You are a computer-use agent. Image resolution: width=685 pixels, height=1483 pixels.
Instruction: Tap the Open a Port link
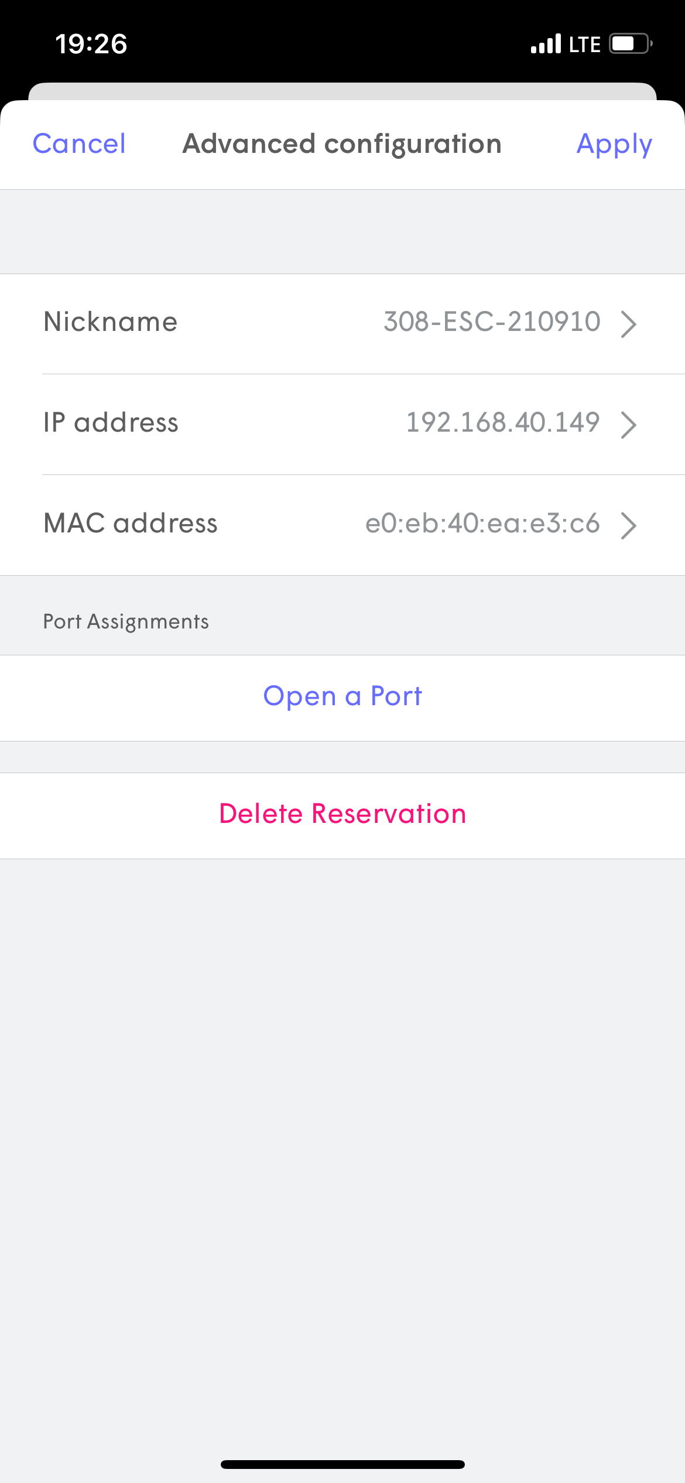coord(342,696)
